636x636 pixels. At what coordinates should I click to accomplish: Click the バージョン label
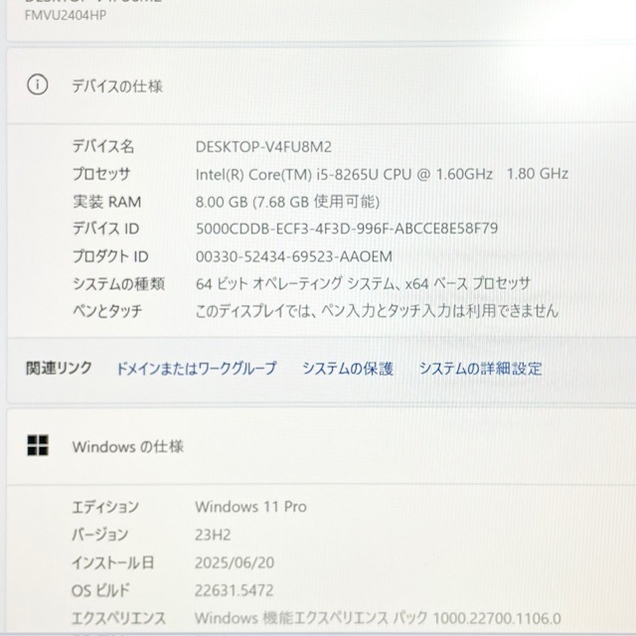(x=100, y=535)
